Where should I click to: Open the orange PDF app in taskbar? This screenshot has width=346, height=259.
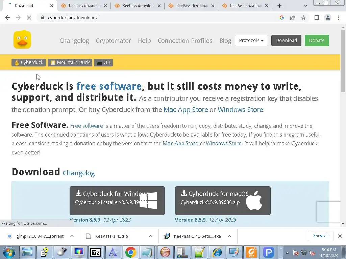pos(251,252)
